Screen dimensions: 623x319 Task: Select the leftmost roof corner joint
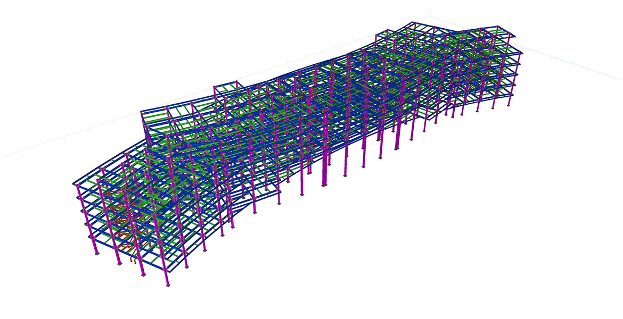coord(72,183)
